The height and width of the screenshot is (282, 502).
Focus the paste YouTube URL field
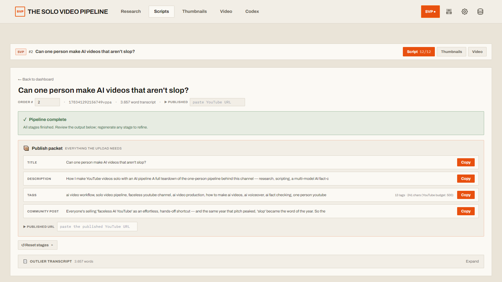[x=217, y=102]
